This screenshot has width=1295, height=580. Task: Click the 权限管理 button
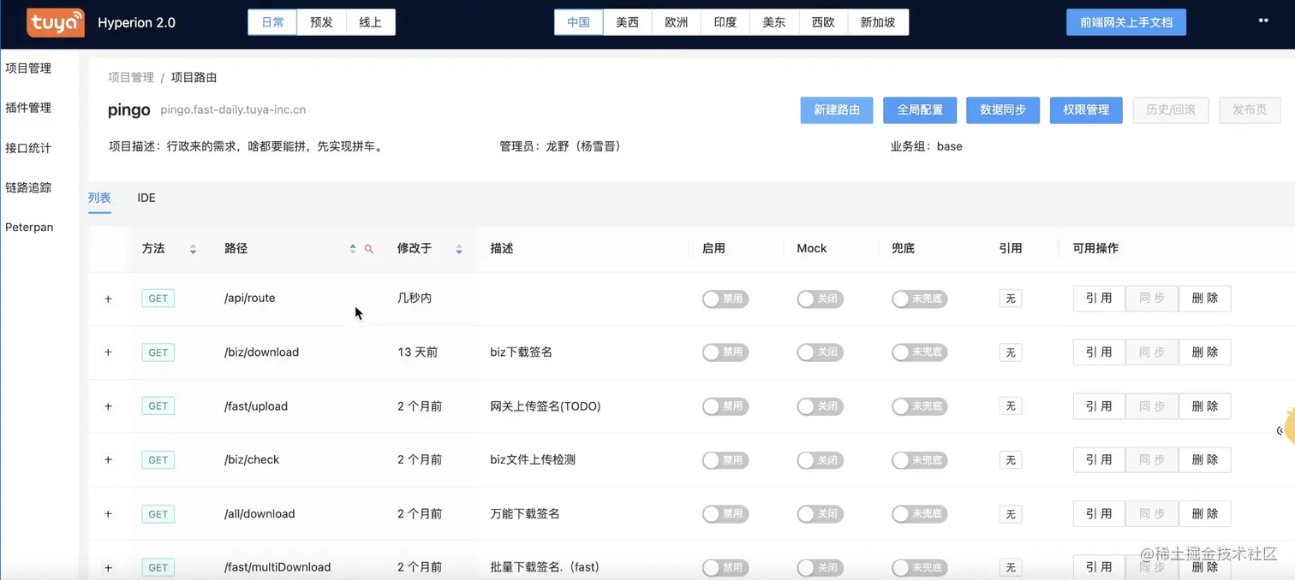[1086, 109]
